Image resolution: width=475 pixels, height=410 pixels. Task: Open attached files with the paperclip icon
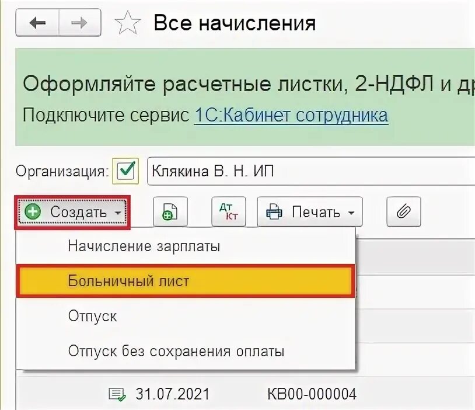404,211
